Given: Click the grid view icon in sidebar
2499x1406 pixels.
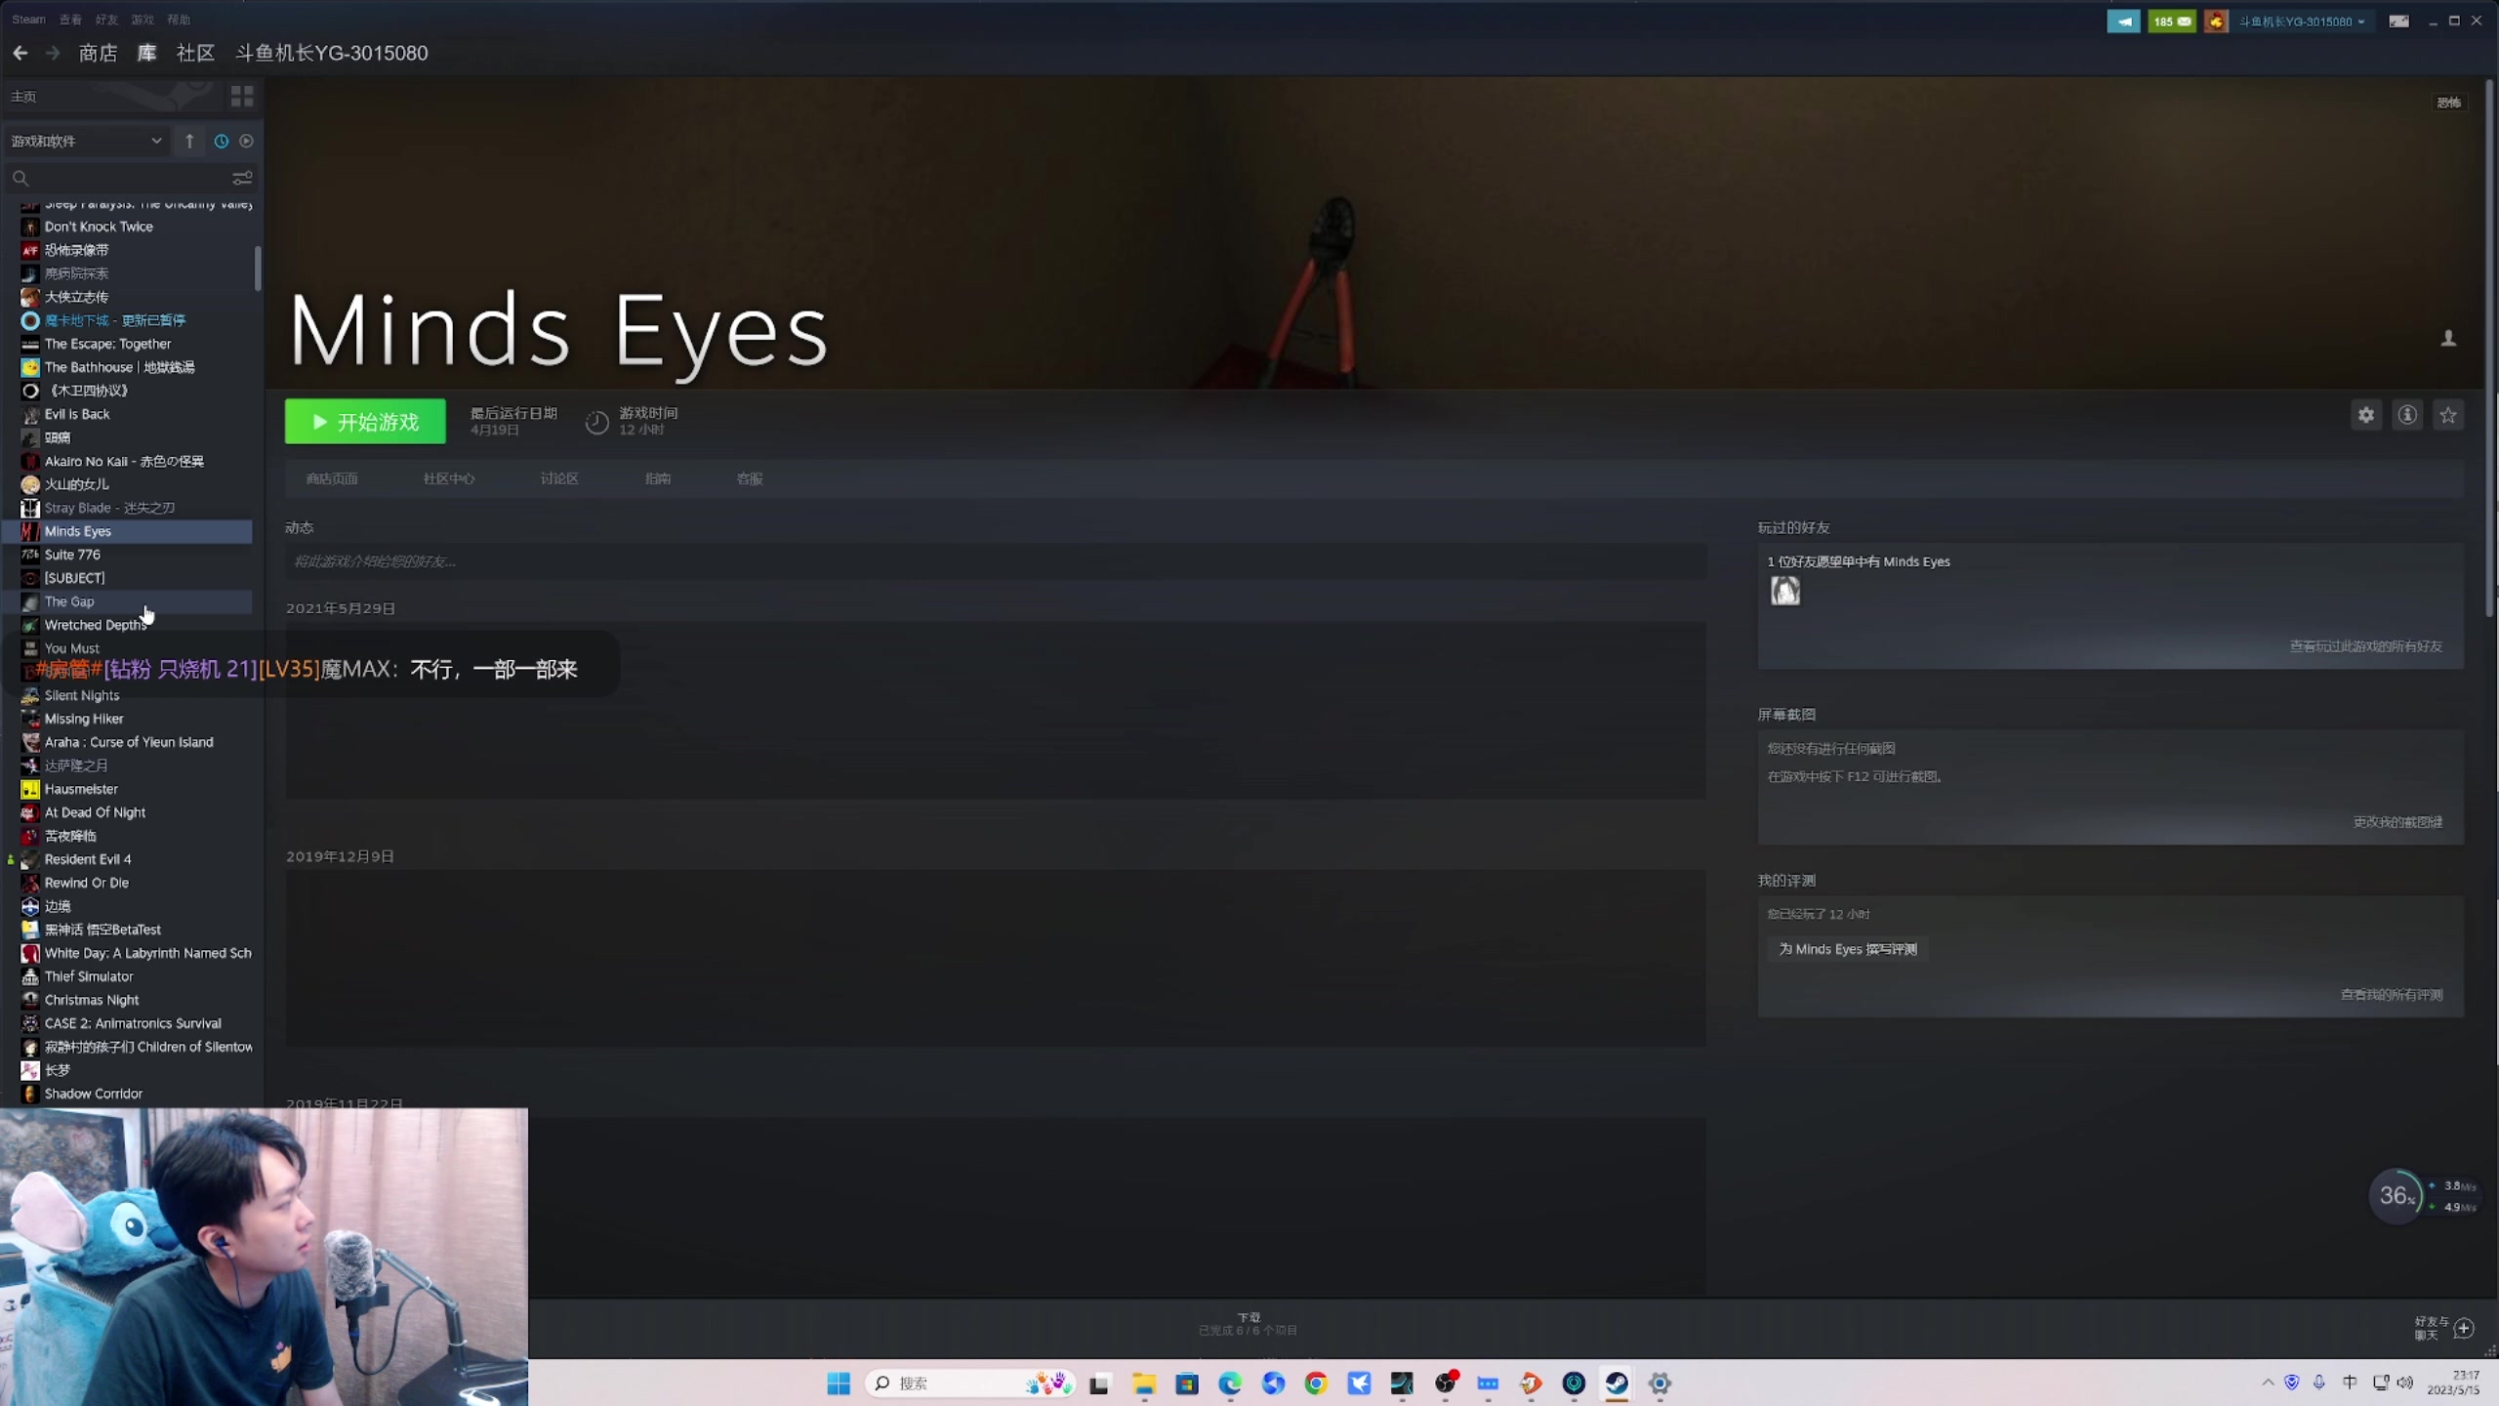Looking at the screenshot, I should [x=241, y=96].
